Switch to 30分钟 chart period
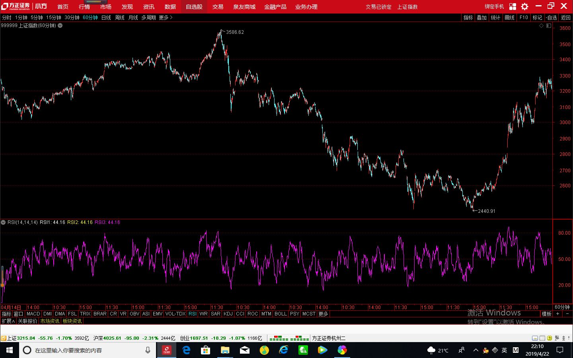This screenshot has width=573, height=358. (72, 18)
